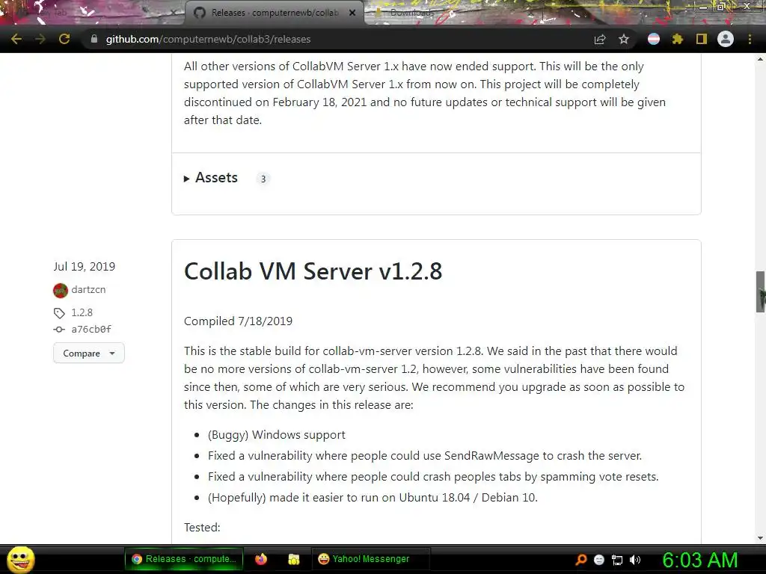766x574 pixels.
Task: Open the Extensions puzzle menu
Action: click(678, 39)
